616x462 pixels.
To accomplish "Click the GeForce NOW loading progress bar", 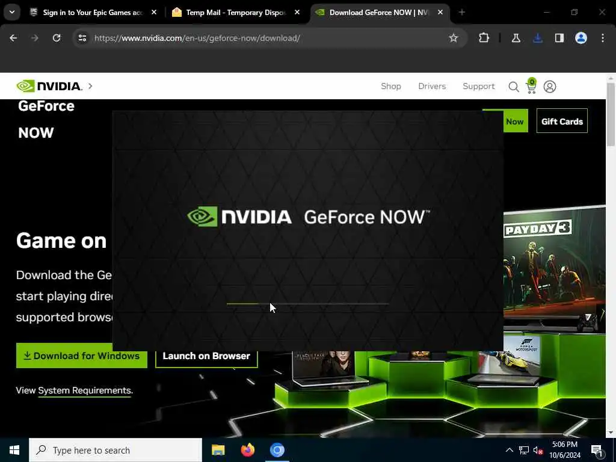I will 307,304.
